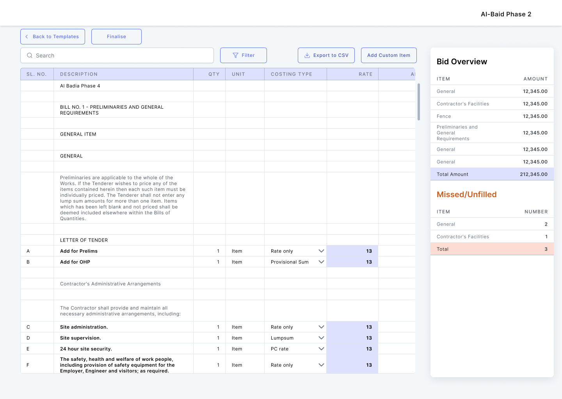
Task: Select the Total Amount row in Bid Overview
Action: pos(492,174)
